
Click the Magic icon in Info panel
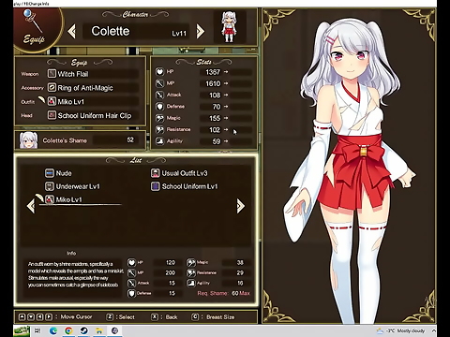(191, 262)
